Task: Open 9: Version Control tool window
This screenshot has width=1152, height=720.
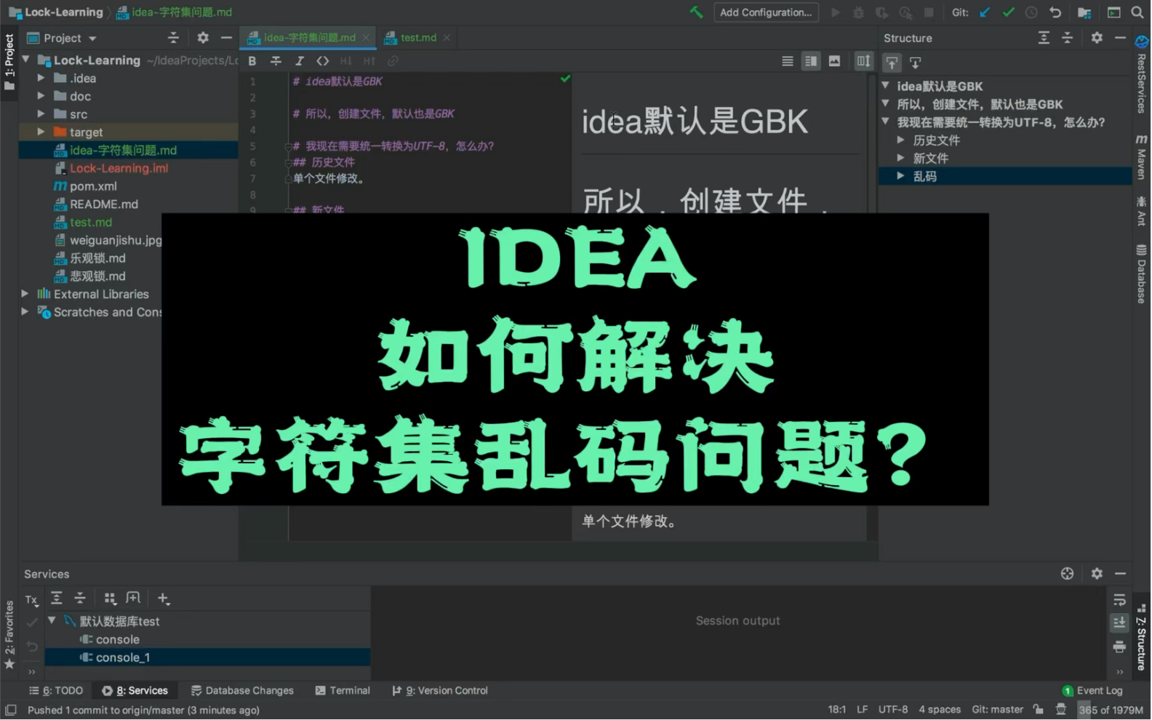Action: 440,691
